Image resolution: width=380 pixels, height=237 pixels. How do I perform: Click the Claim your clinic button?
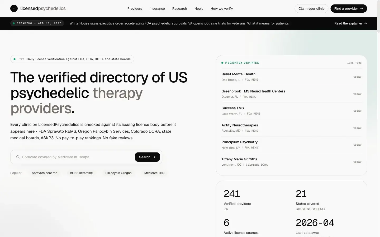[311, 8]
